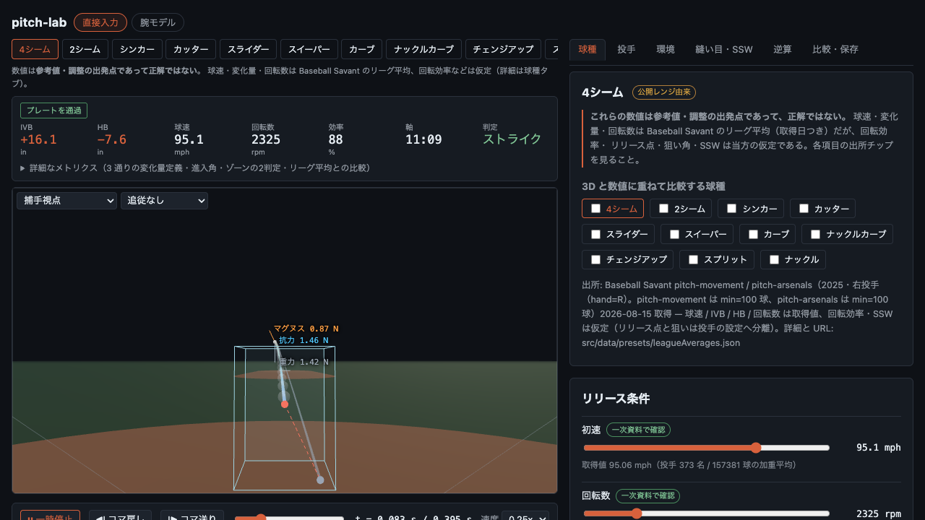Choose the ナックルカーブ pitch preset
The image size is (925, 520).
[x=423, y=49]
